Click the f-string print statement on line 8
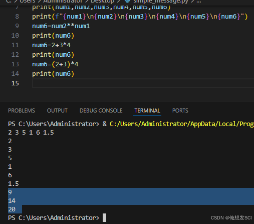The width and height of the screenshot is (254, 224). point(140,17)
